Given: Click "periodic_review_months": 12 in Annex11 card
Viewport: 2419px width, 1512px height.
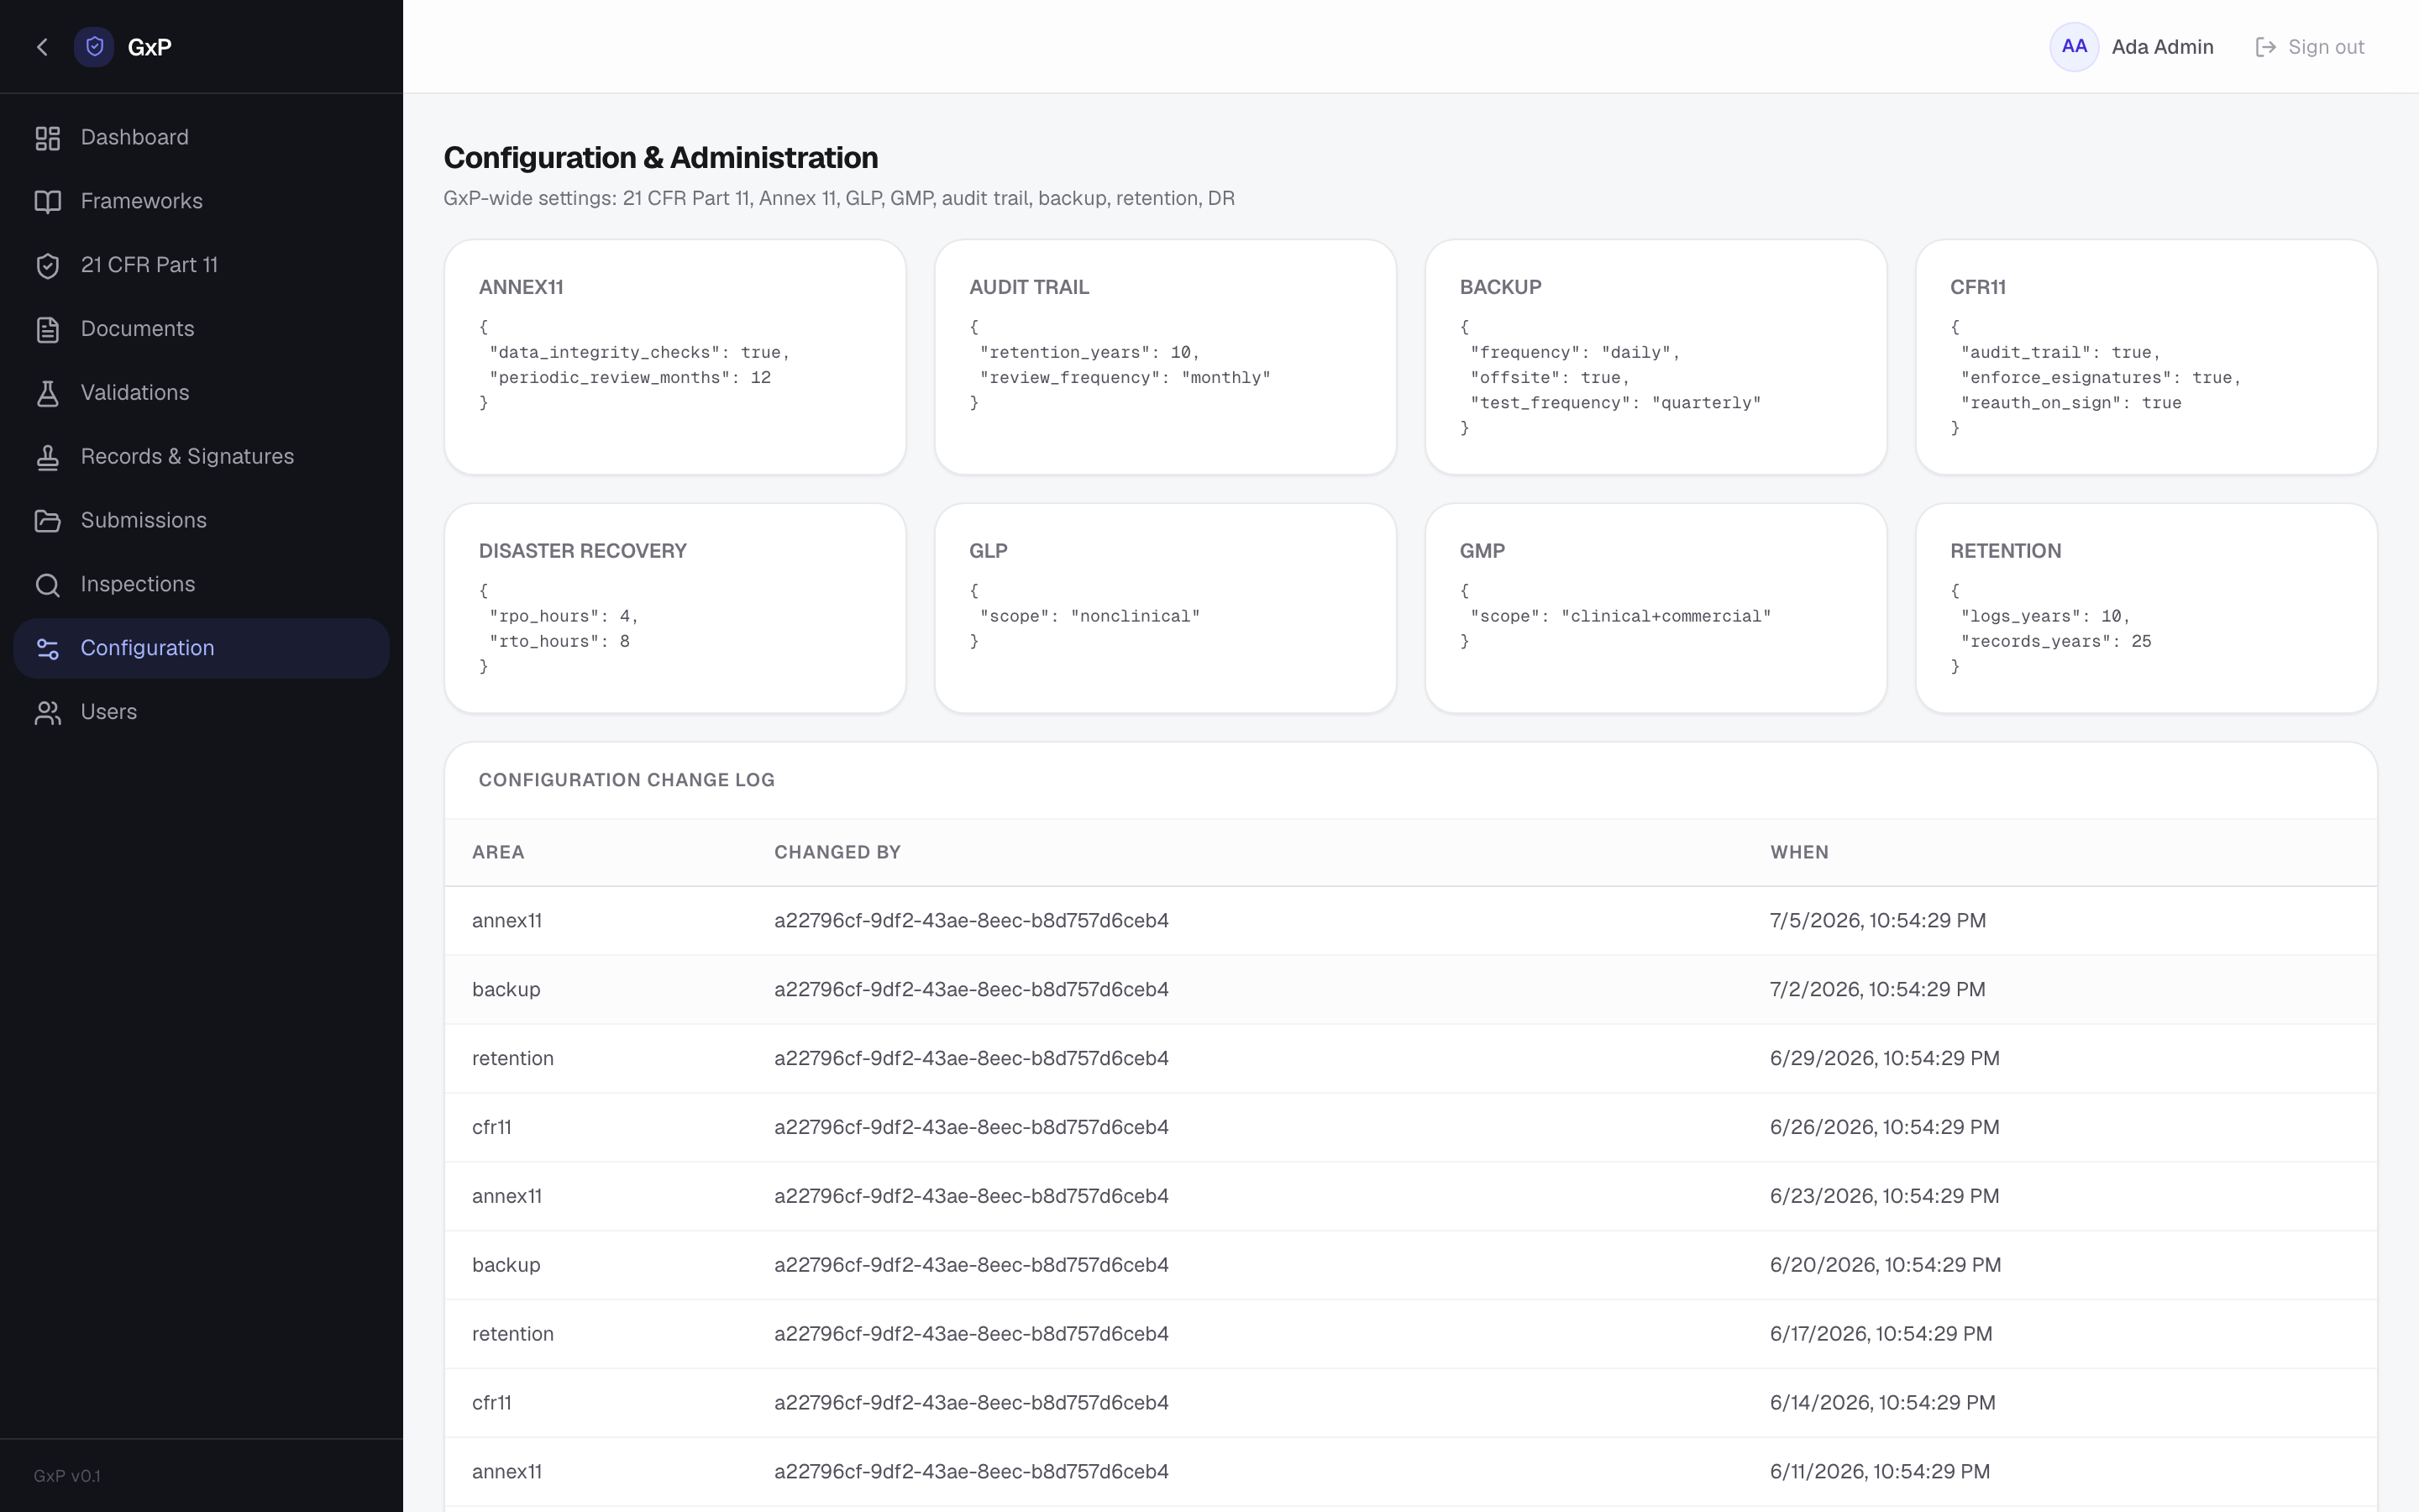Looking at the screenshot, I should pyautogui.click(x=630, y=378).
